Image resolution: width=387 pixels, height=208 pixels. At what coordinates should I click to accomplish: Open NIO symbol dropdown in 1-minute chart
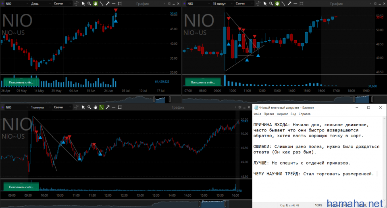16,107
